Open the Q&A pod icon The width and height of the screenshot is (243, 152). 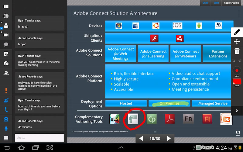tap(6, 64)
